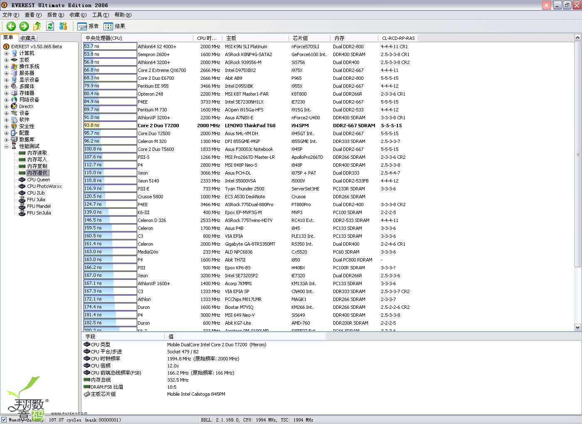
Task: Sort by the 内存 column header
Action: click(354, 38)
